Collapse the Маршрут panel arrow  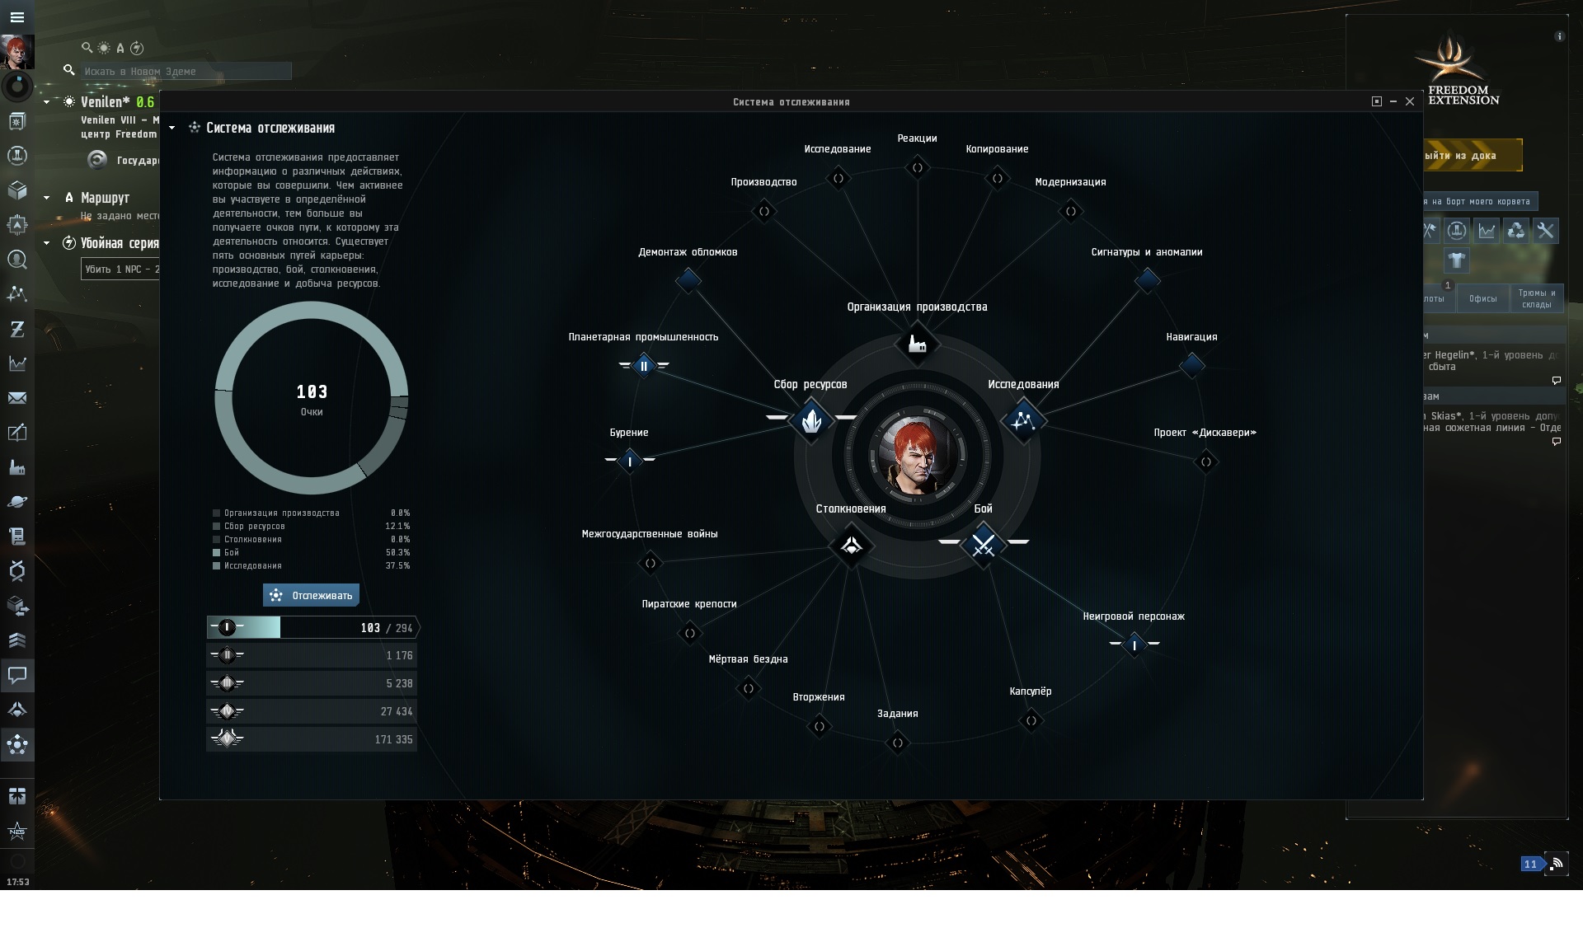click(47, 198)
